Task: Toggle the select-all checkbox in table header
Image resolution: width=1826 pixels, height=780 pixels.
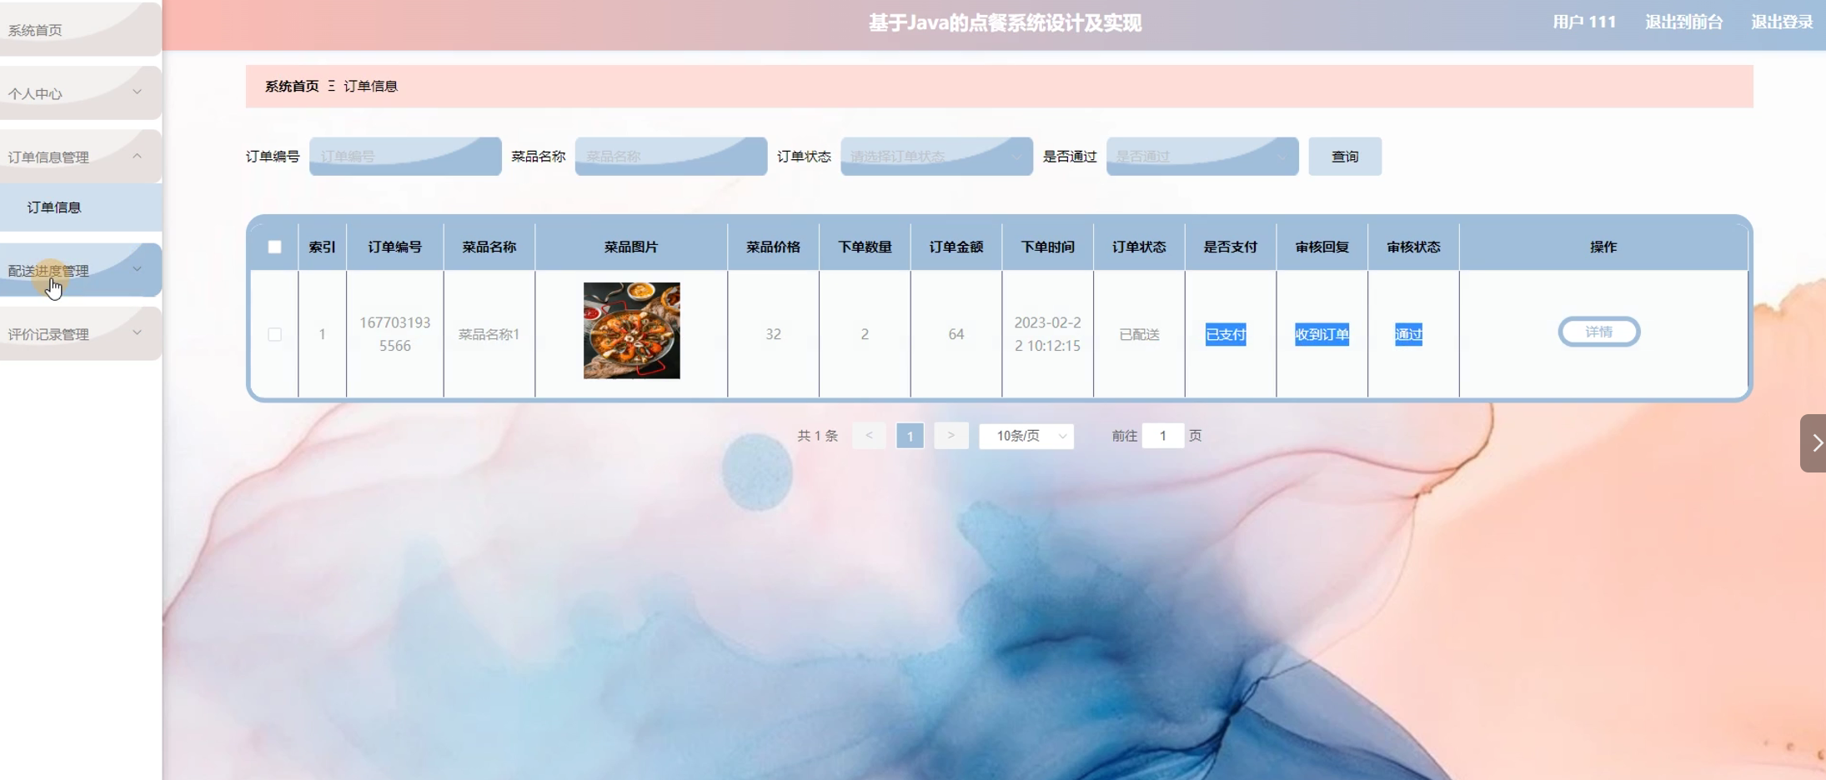Action: click(274, 247)
